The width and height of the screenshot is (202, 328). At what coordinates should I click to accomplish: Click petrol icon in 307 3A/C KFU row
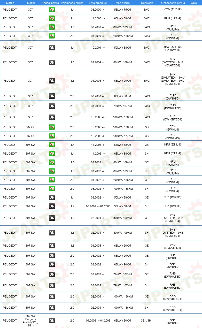[x=52, y=18]
